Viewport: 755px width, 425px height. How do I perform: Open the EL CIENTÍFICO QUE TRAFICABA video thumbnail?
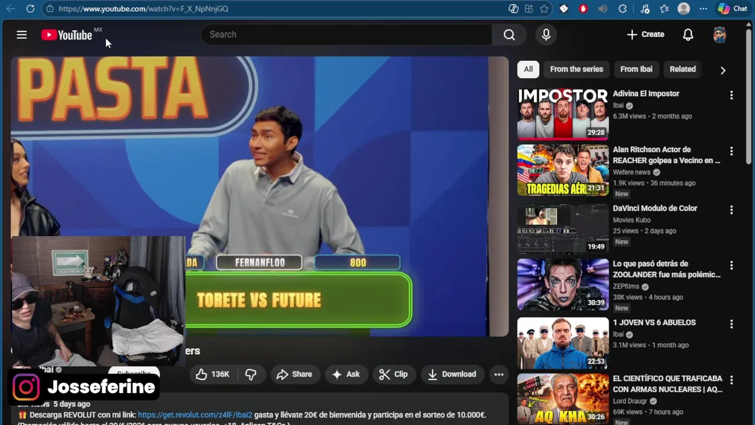click(x=563, y=398)
